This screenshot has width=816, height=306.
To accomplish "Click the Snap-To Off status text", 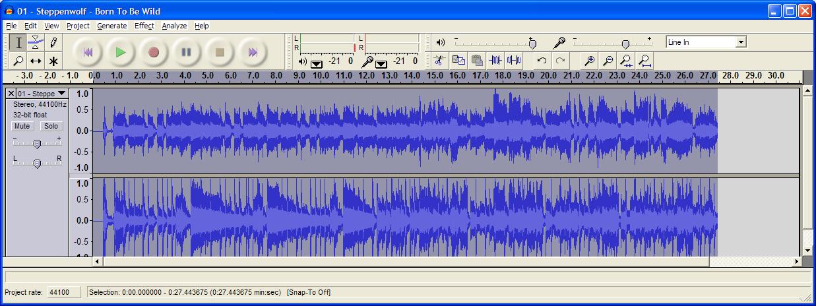I will (309, 292).
